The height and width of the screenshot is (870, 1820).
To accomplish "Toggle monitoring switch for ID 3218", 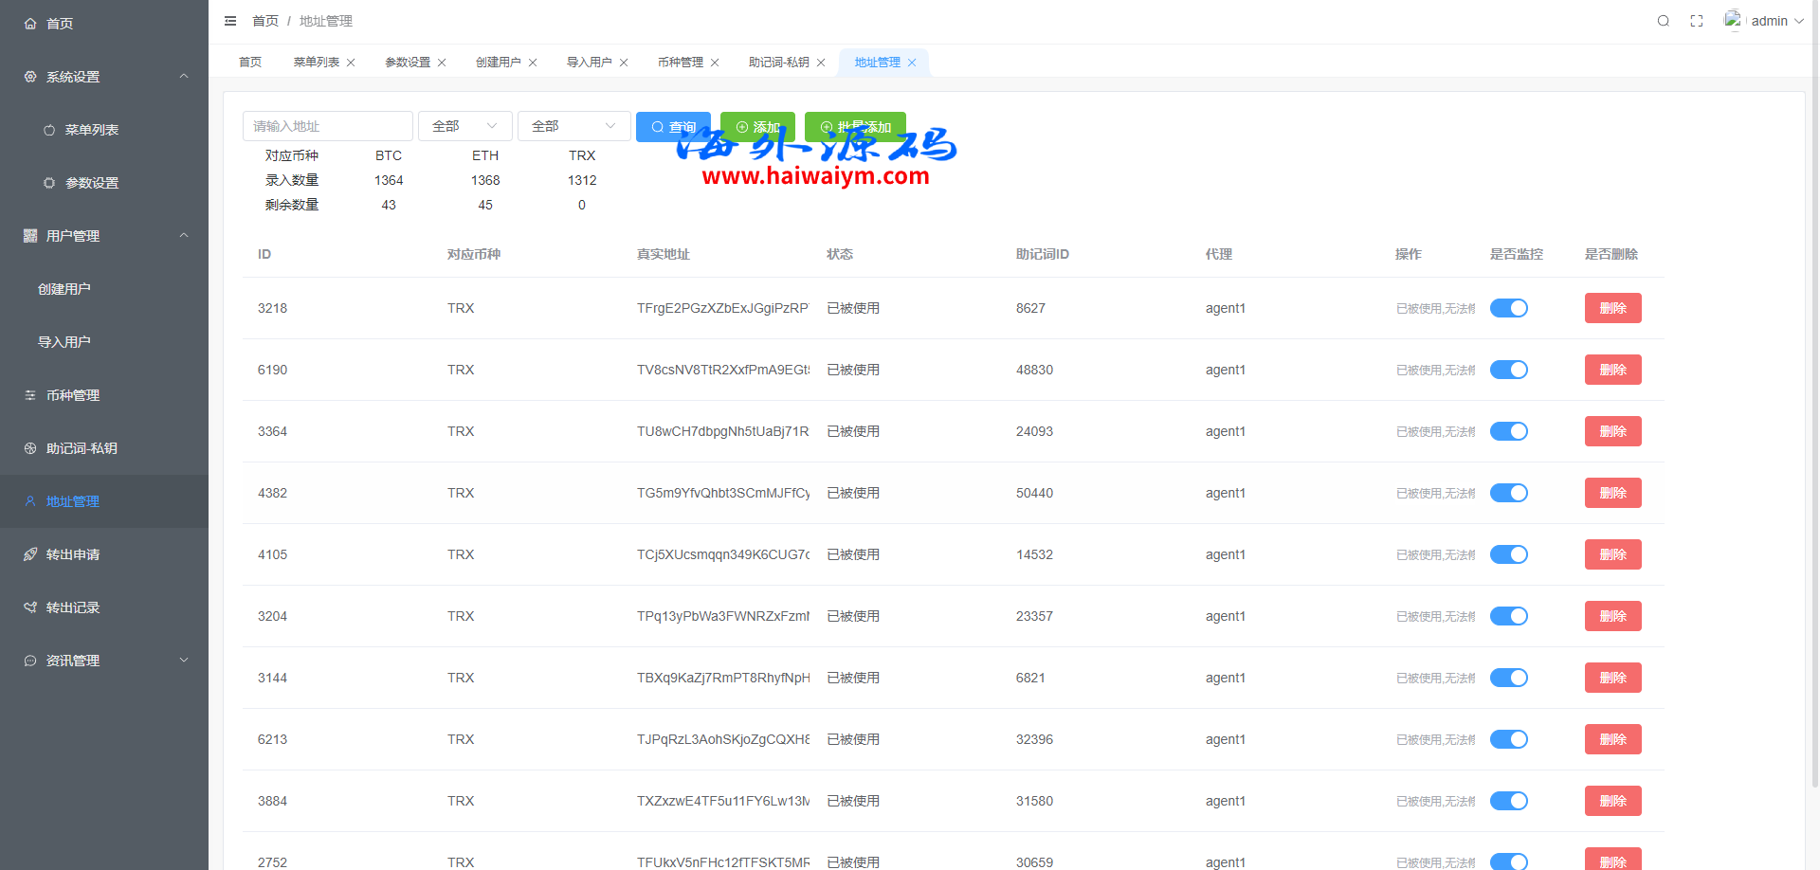I will click(1508, 308).
